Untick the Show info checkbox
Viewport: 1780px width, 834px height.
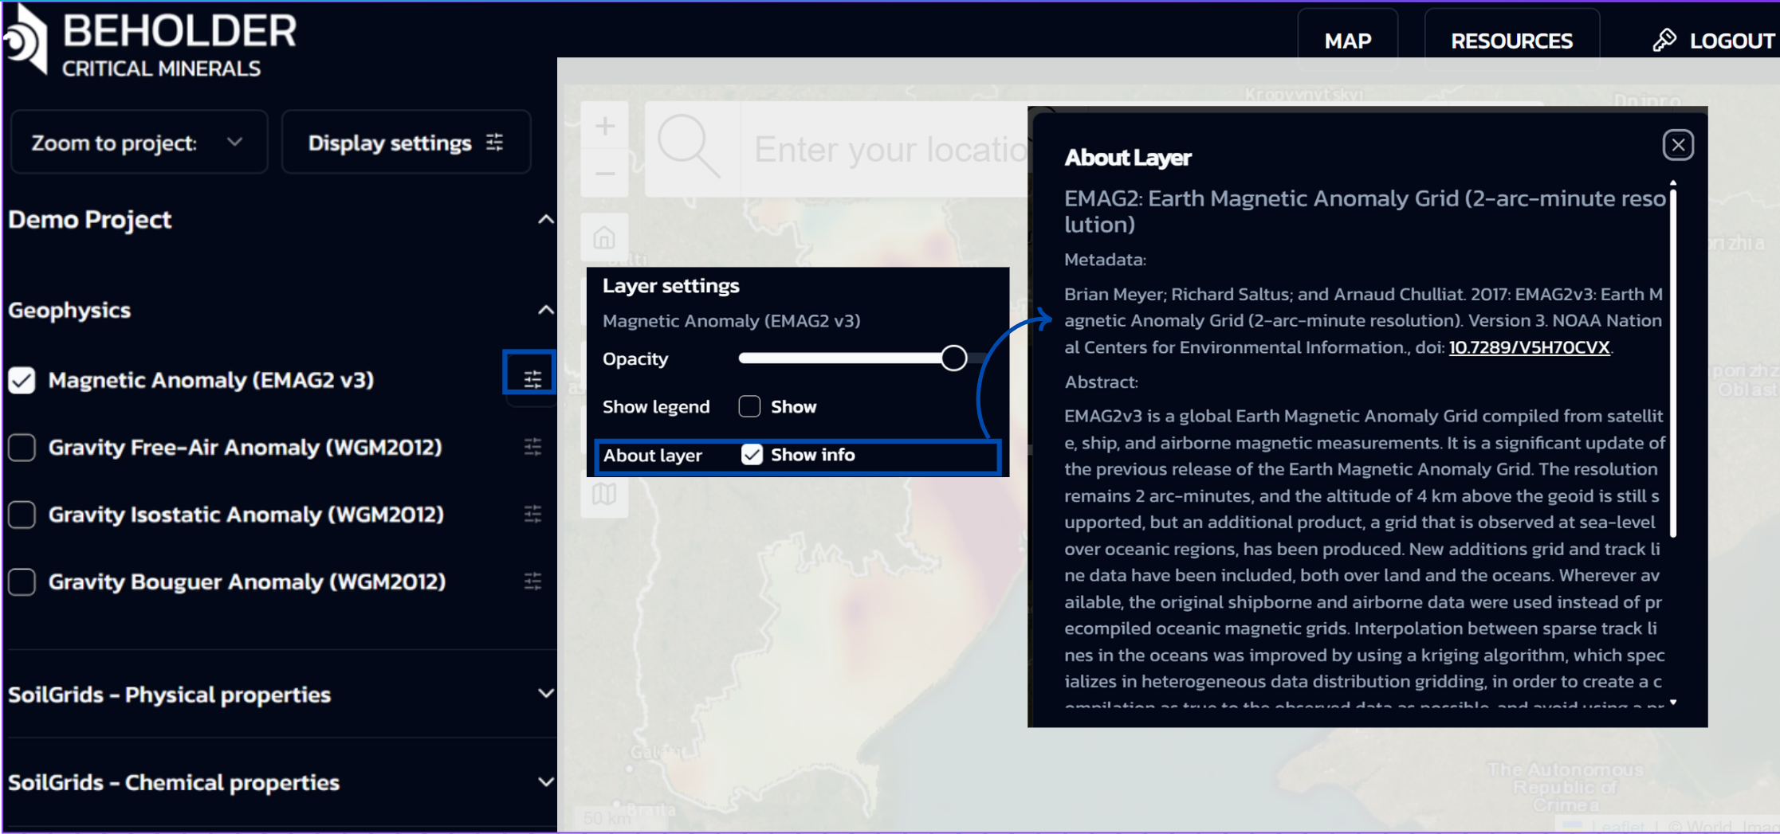pos(752,455)
